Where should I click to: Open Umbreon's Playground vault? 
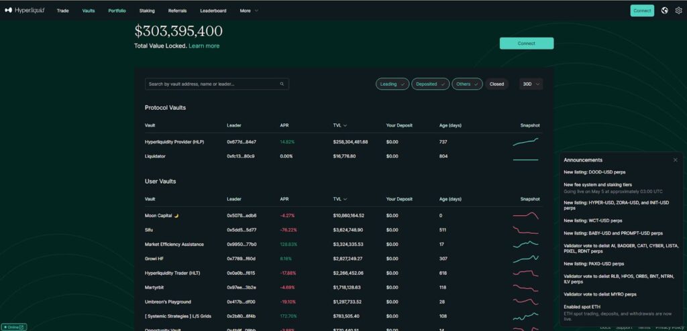(x=168, y=302)
